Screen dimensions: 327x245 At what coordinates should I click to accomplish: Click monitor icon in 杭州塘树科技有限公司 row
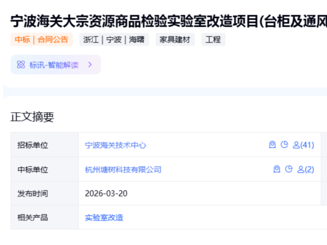(277, 169)
